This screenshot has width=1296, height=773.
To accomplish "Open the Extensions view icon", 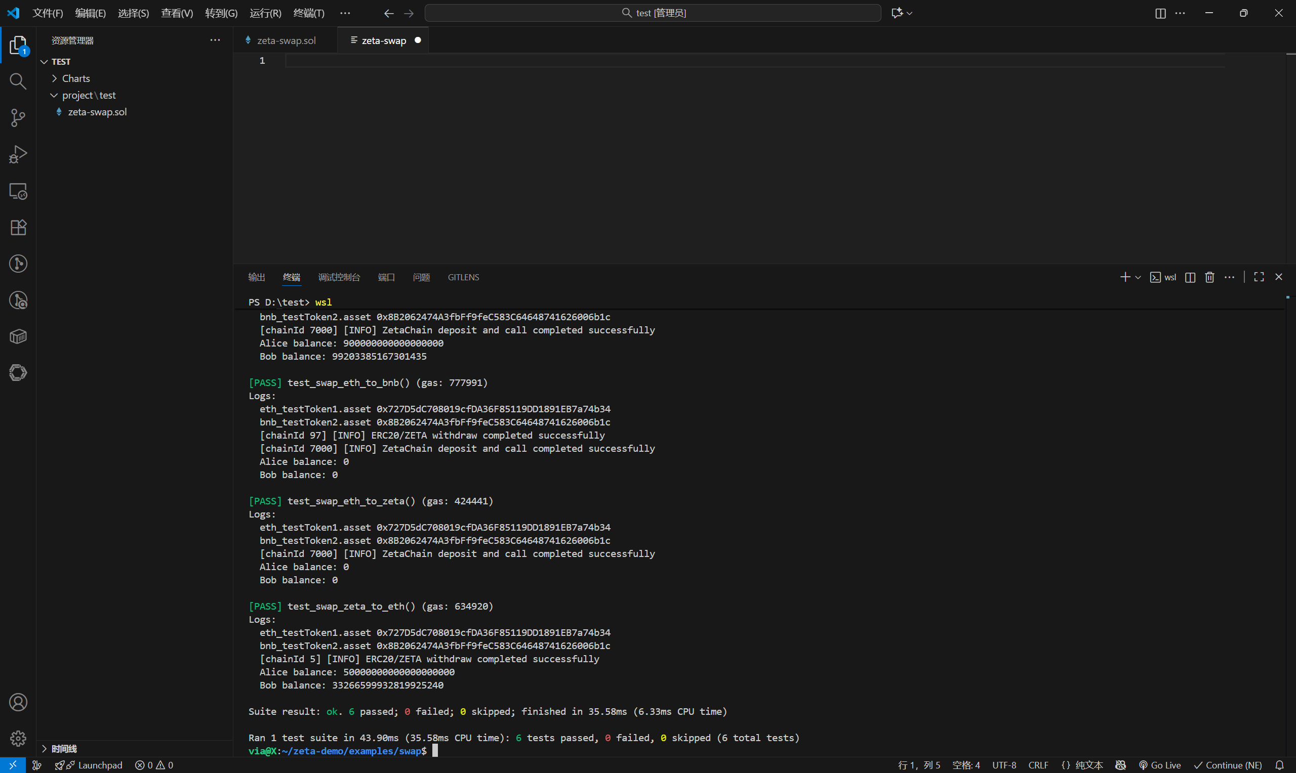I will [x=18, y=228].
